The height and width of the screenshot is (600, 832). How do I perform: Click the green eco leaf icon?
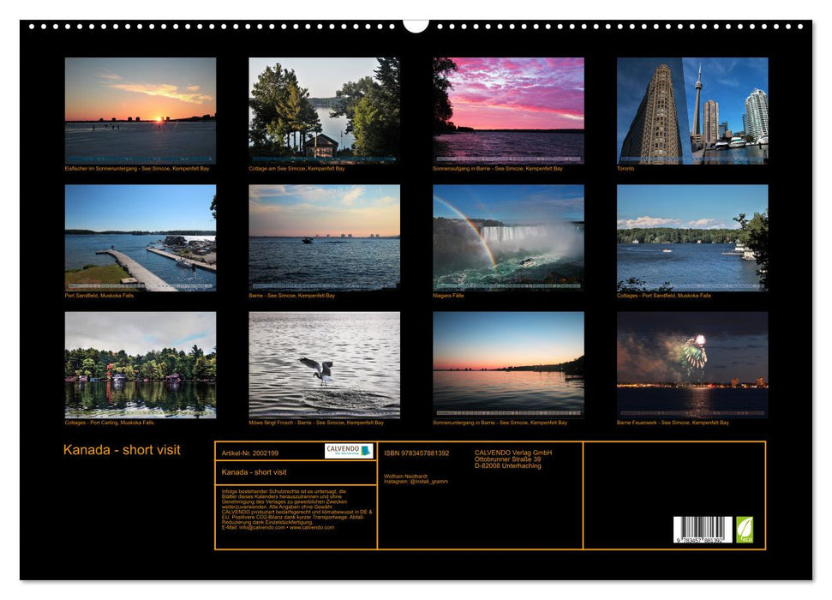(745, 530)
